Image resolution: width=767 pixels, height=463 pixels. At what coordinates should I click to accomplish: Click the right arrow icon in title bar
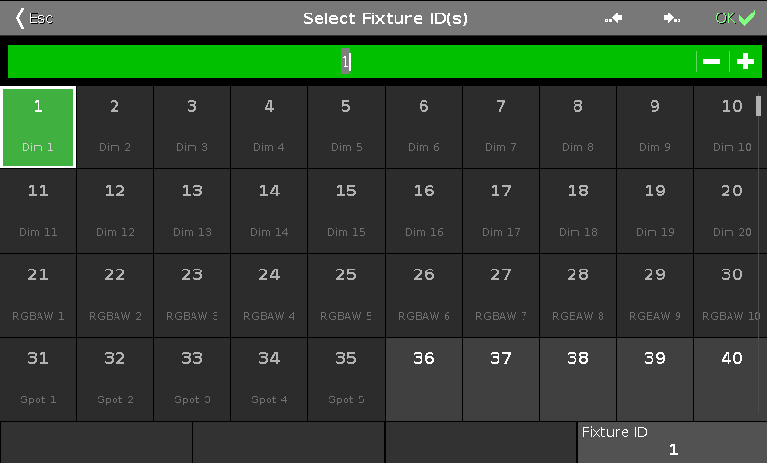point(672,18)
